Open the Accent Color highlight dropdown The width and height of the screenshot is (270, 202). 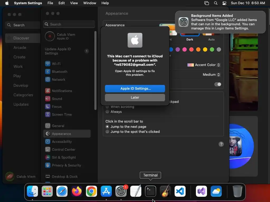click(x=204, y=65)
